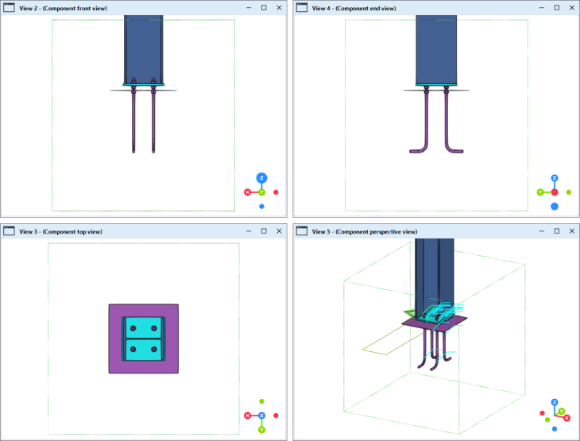Click the red X axis in View 5 gizmo
Screen dimensions: 580x441
[566, 419]
